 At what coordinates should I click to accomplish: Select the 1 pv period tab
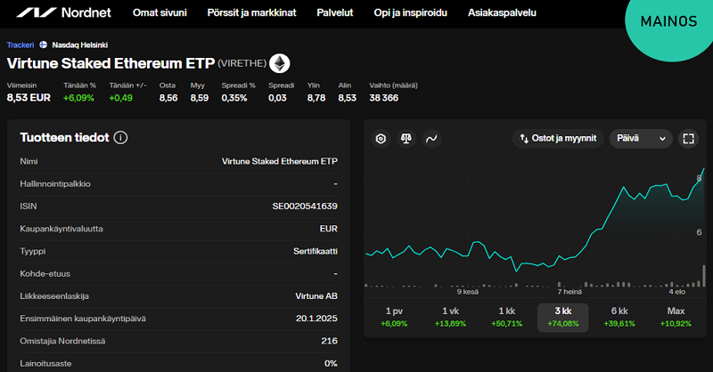(x=394, y=317)
